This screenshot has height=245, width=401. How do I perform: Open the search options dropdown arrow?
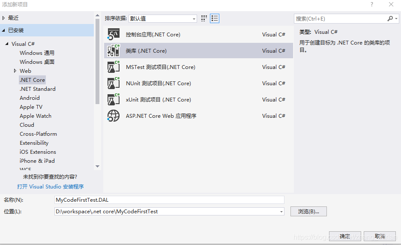tap(396, 19)
